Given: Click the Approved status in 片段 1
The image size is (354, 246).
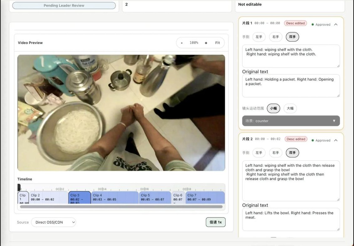Looking at the screenshot, I should coord(321,25).
